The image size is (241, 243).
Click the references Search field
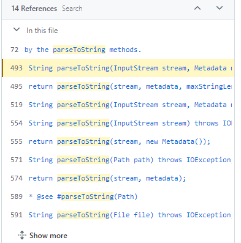[72, 9]
